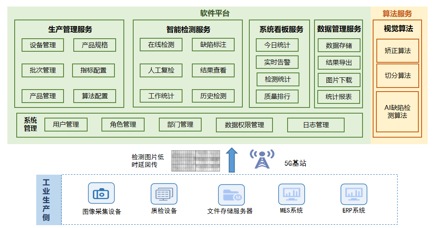Screen dimensions: 433x228
Task: Click the 图像采集设备 text label
Action: (x=102, y=211)
